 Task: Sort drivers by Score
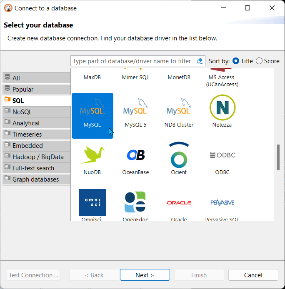coord(259,61)
